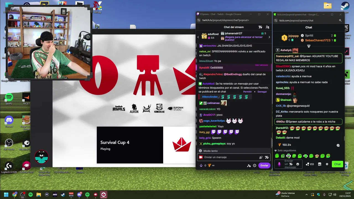Click username franncarp912_zal in Kick chat
The height and width of the screenshot is (199, 354).
[287, 56]
